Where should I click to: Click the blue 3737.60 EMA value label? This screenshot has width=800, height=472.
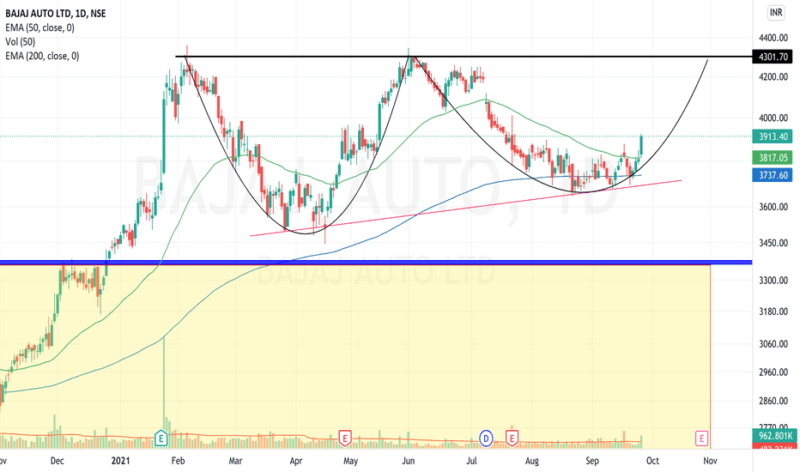tap(773, 175)
